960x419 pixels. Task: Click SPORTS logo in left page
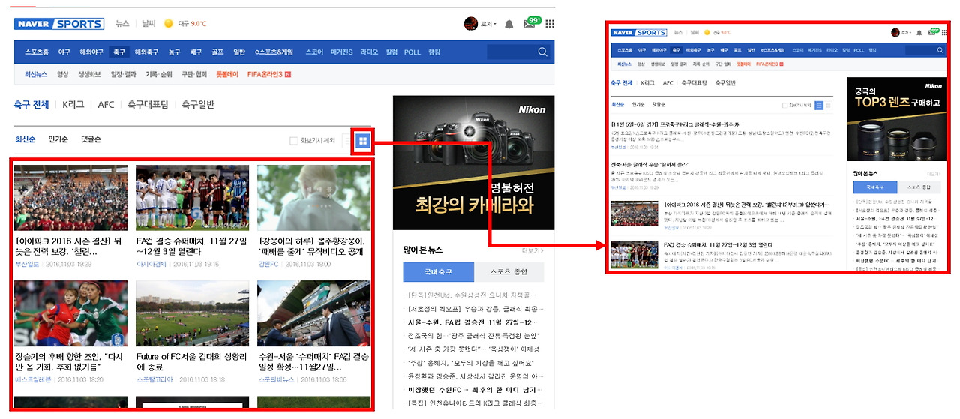click(x=77, y=24)
